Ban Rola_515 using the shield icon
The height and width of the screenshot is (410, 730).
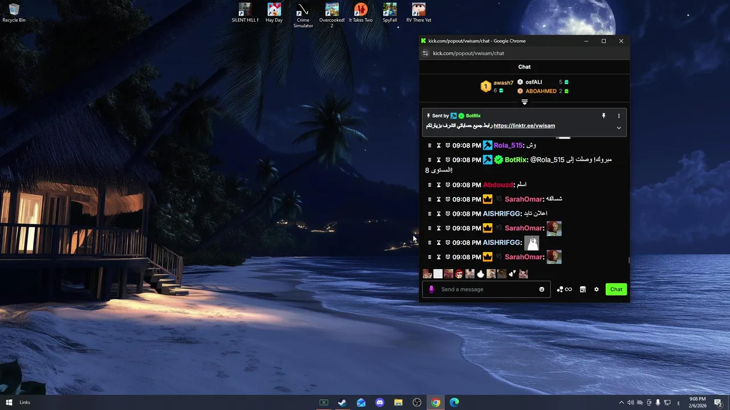[x=448, y=145]
